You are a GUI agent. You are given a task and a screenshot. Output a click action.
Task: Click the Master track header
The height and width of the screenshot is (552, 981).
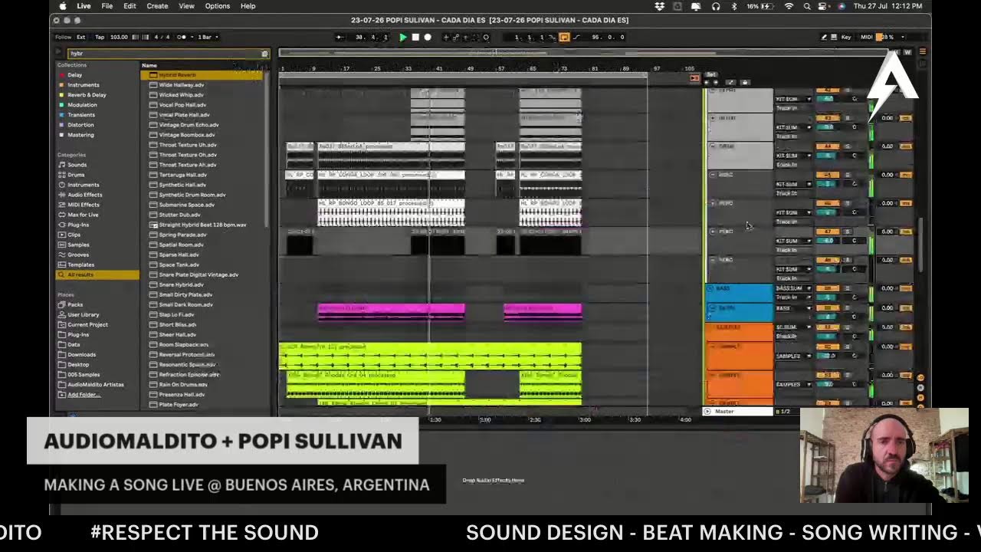[739, 412]
